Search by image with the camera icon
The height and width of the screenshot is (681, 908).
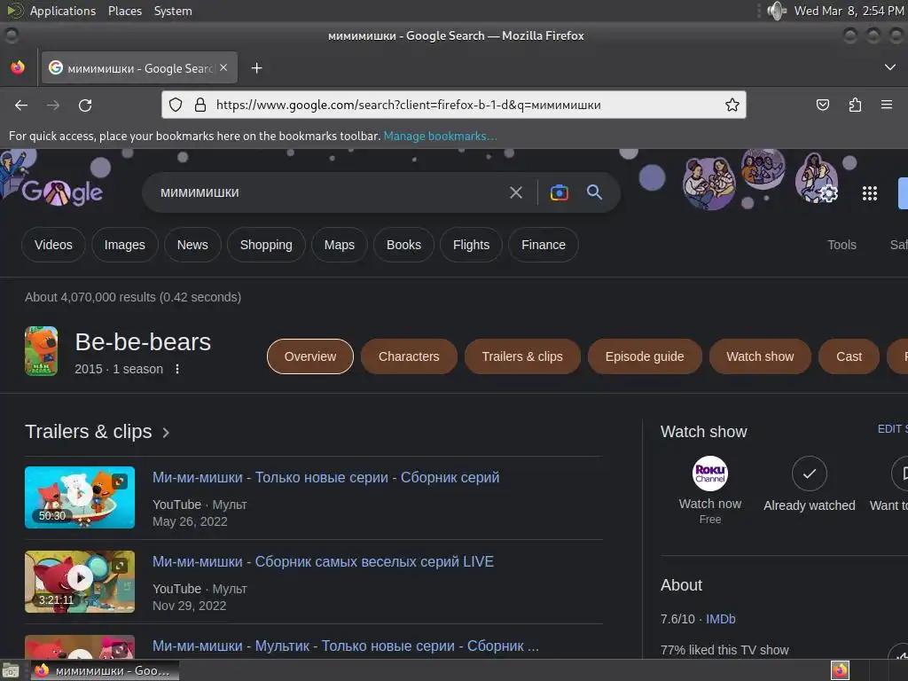coord(559,192)
